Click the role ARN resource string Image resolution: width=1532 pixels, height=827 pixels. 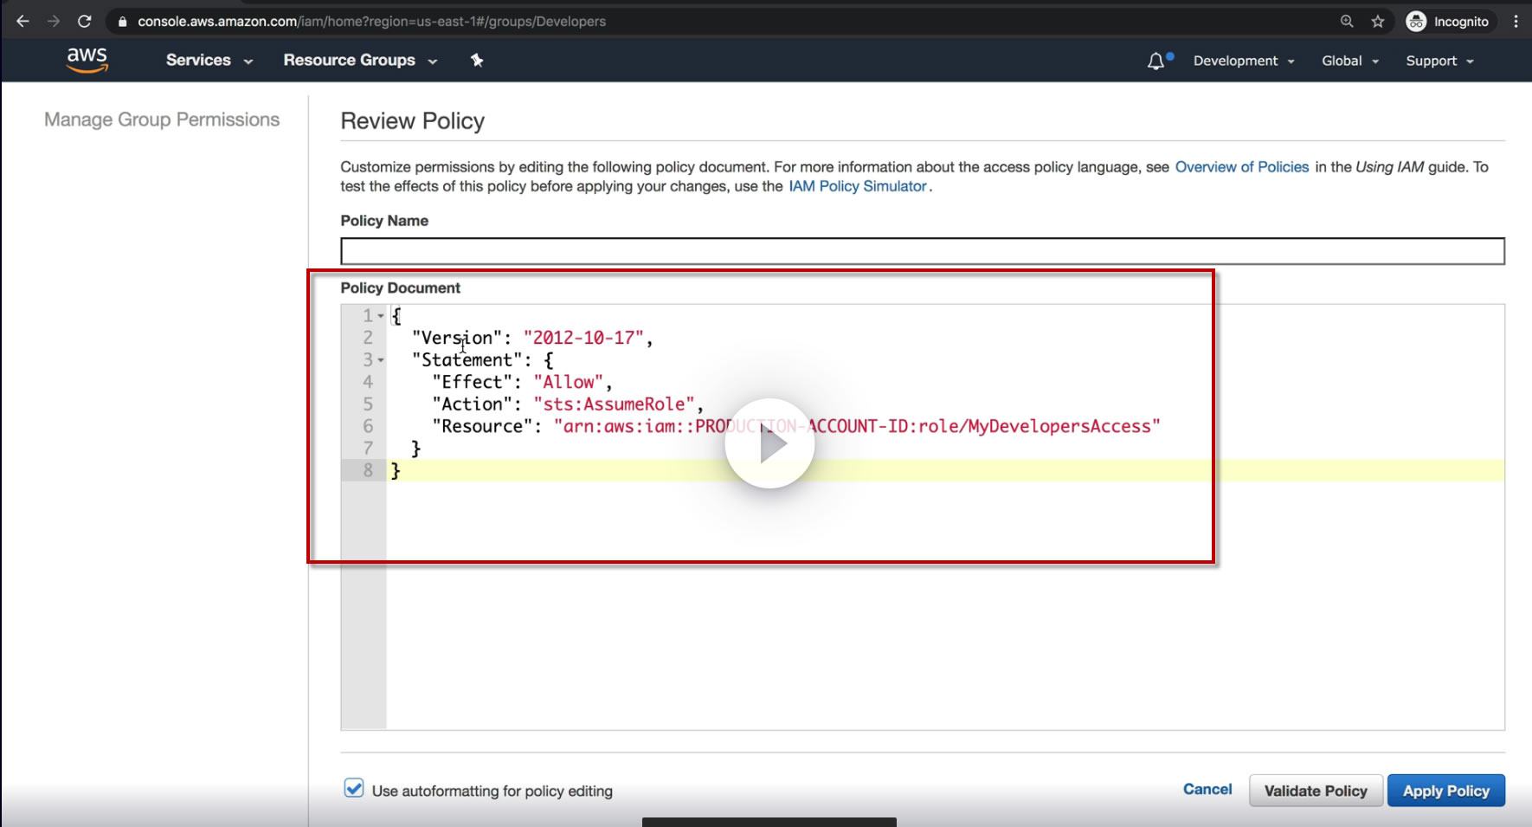857,426
